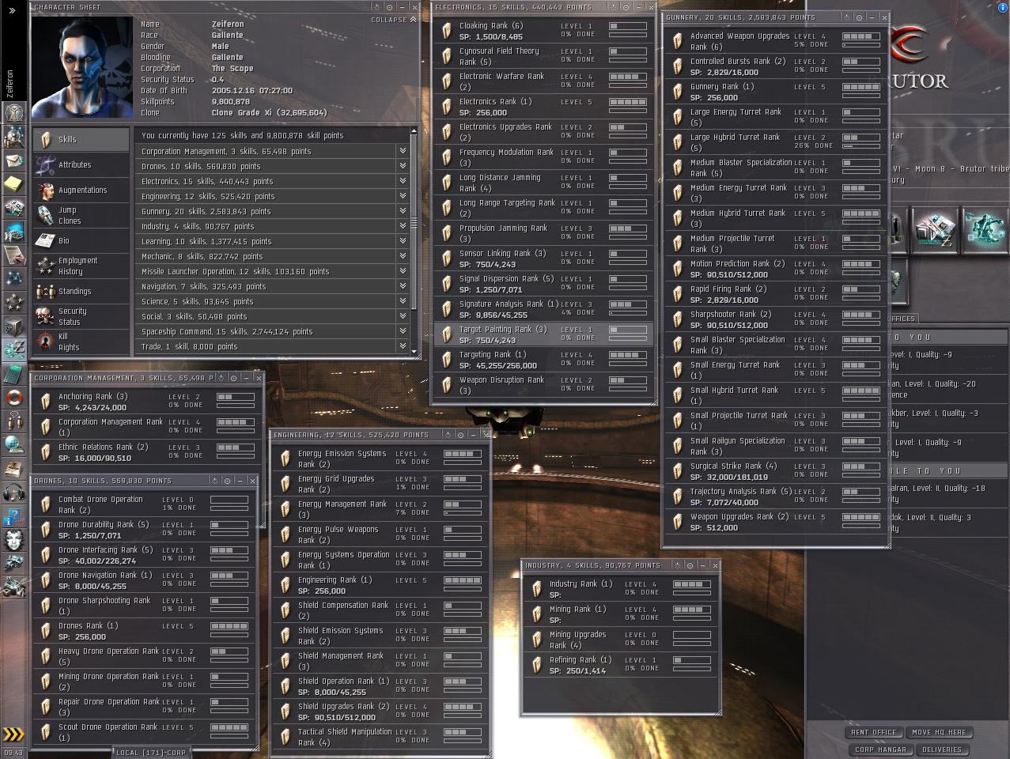Expand Mechanic skill group chevron
This screenshot has height=759, width=1010.
[403, 256]
